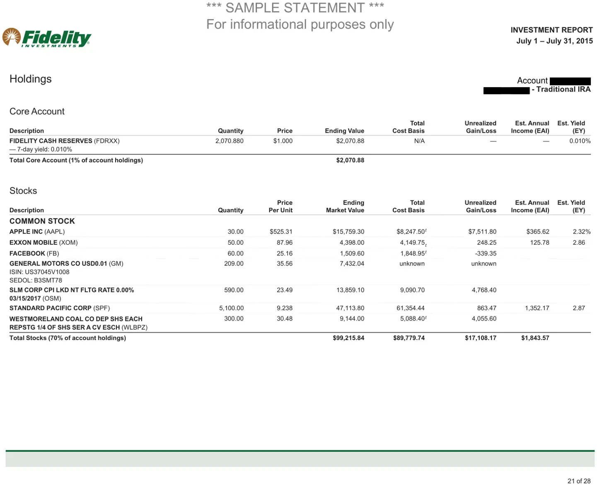Click the N/A cost basis value
Viewport: 597px width, 486px height.
point(419,141)
